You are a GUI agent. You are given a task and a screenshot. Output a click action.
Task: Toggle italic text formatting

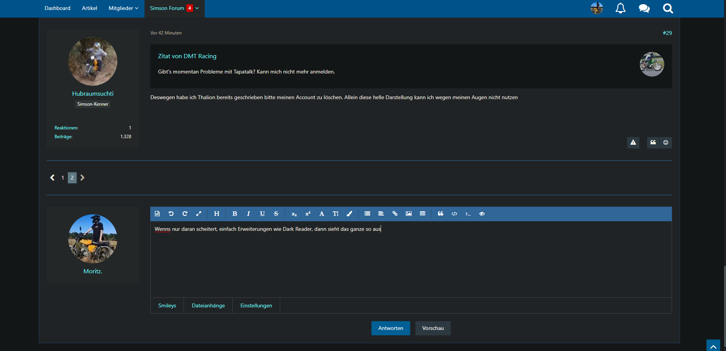(248, 214)
